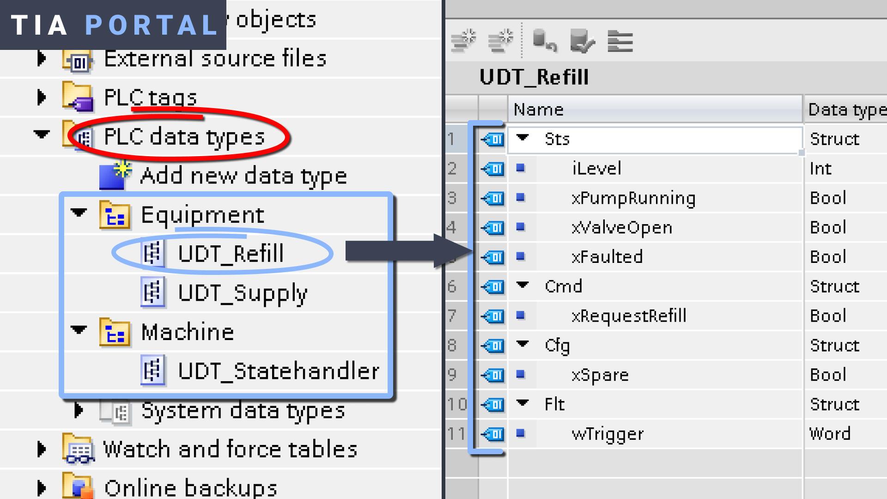Click the Expand all rows toolbar icon

pyautogui.click(x=620, y=41)
